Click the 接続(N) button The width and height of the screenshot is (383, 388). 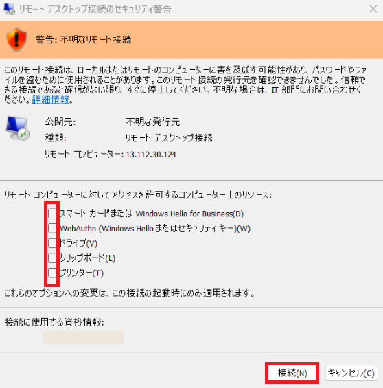point(292,373)
